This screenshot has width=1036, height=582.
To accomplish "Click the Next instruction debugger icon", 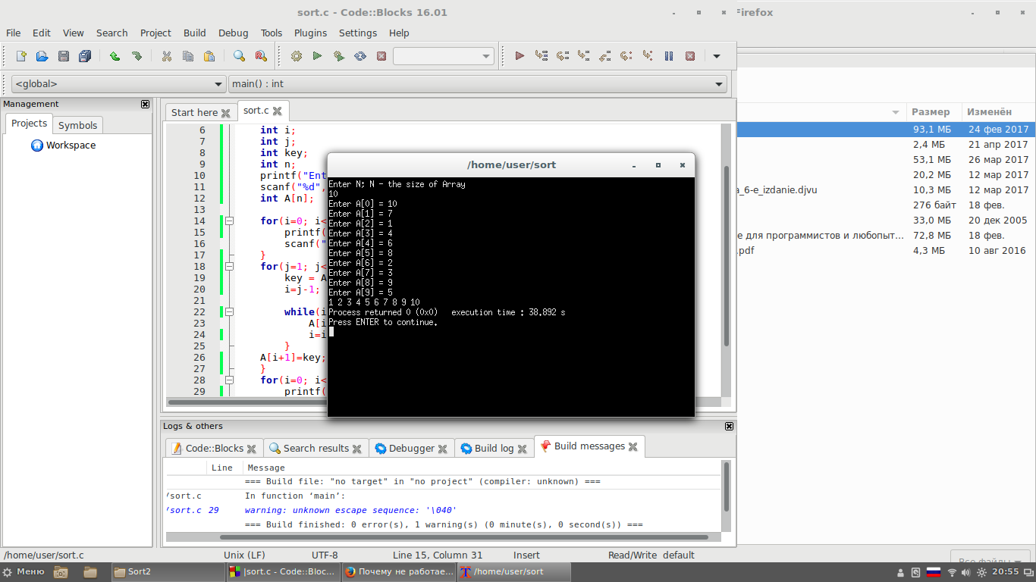I will tap(626, 56).
